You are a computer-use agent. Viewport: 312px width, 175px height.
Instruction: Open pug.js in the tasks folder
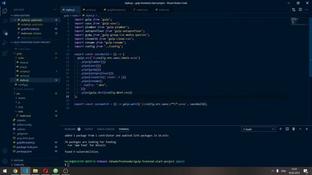(x=23, y=67)
